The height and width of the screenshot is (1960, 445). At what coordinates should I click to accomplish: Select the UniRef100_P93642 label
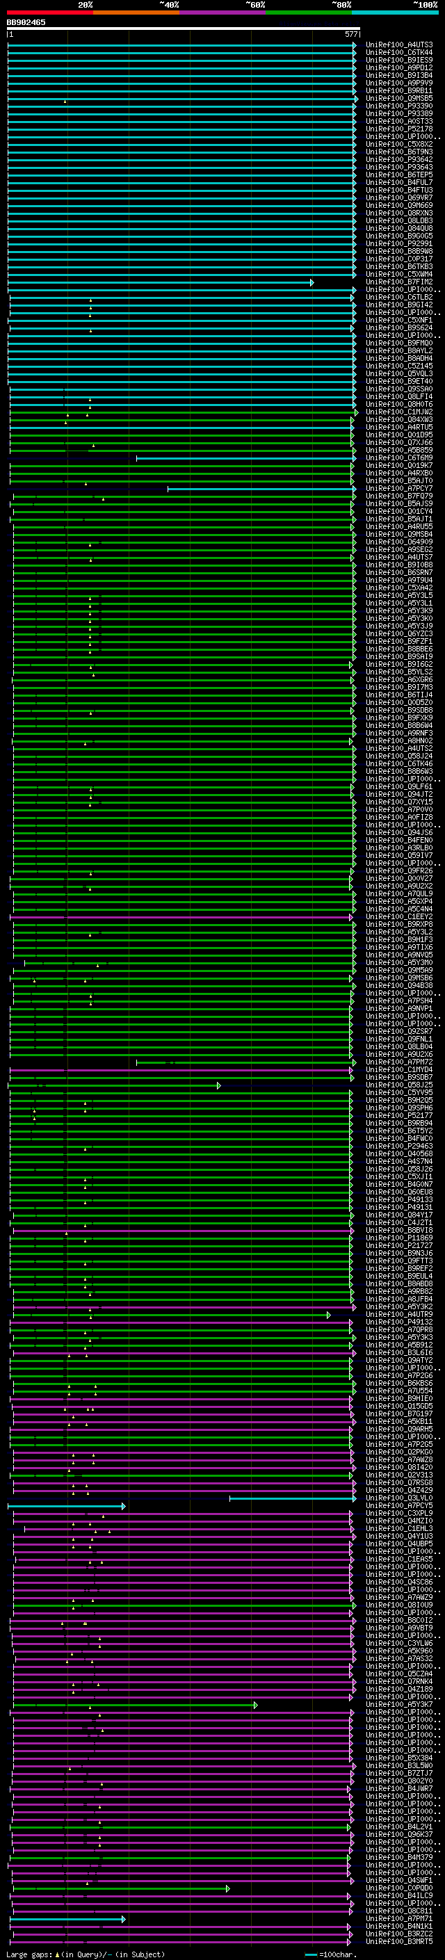[x=398, y=159]
